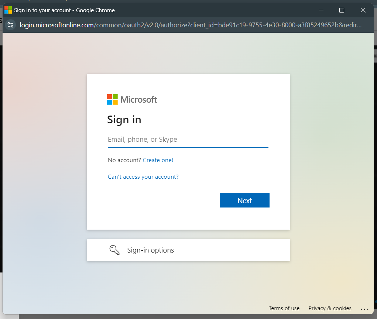Click the Microsoft favicon in the title bar
Viewport: 377px width, 319px height.
click(x=8, y=10)
